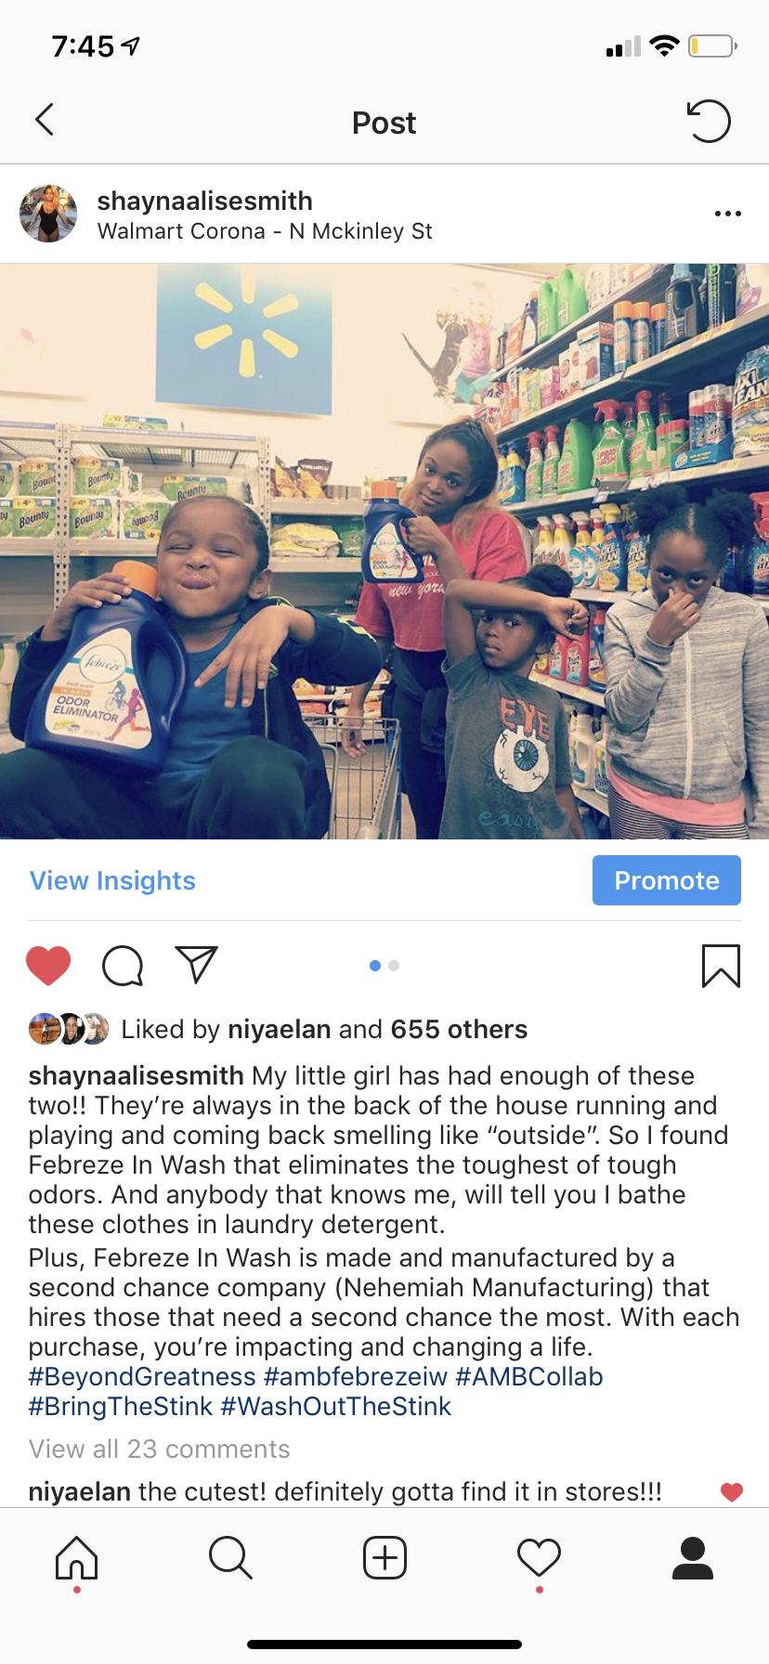Open Walmart Corona location link
769x1664 pixels.
click(x=265, y=231)
